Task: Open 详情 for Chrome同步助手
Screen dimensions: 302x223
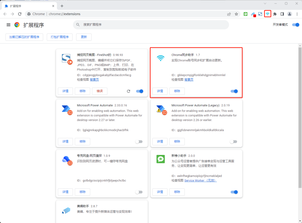Action: (x=160, y=91)
